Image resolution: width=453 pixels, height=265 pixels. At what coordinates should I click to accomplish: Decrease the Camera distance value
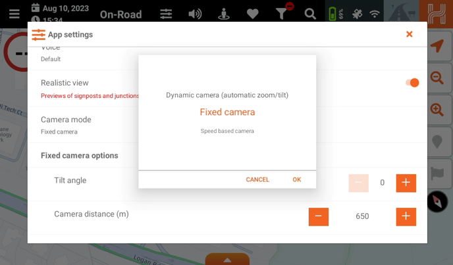pyautogui.click(x=319, y=217)
